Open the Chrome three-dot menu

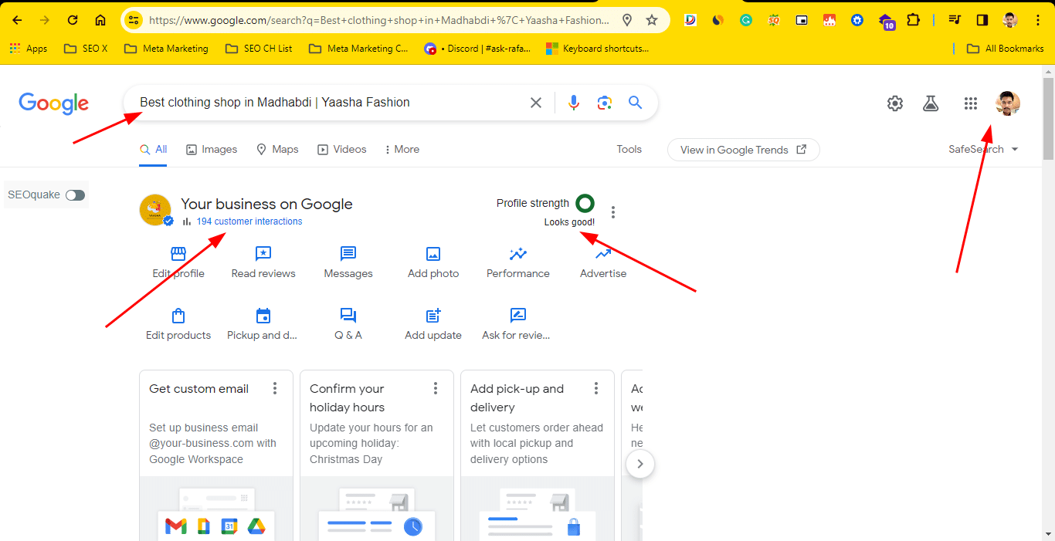coord(1038,20)
